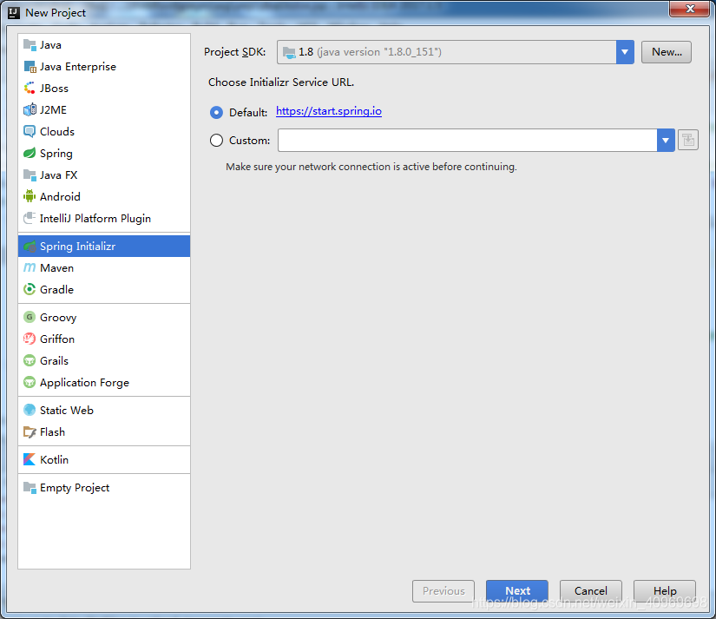Viewport: 716px width, 619px height.
Task: Click the Project SDK 1.8 combo box
Action: point(456,52)
